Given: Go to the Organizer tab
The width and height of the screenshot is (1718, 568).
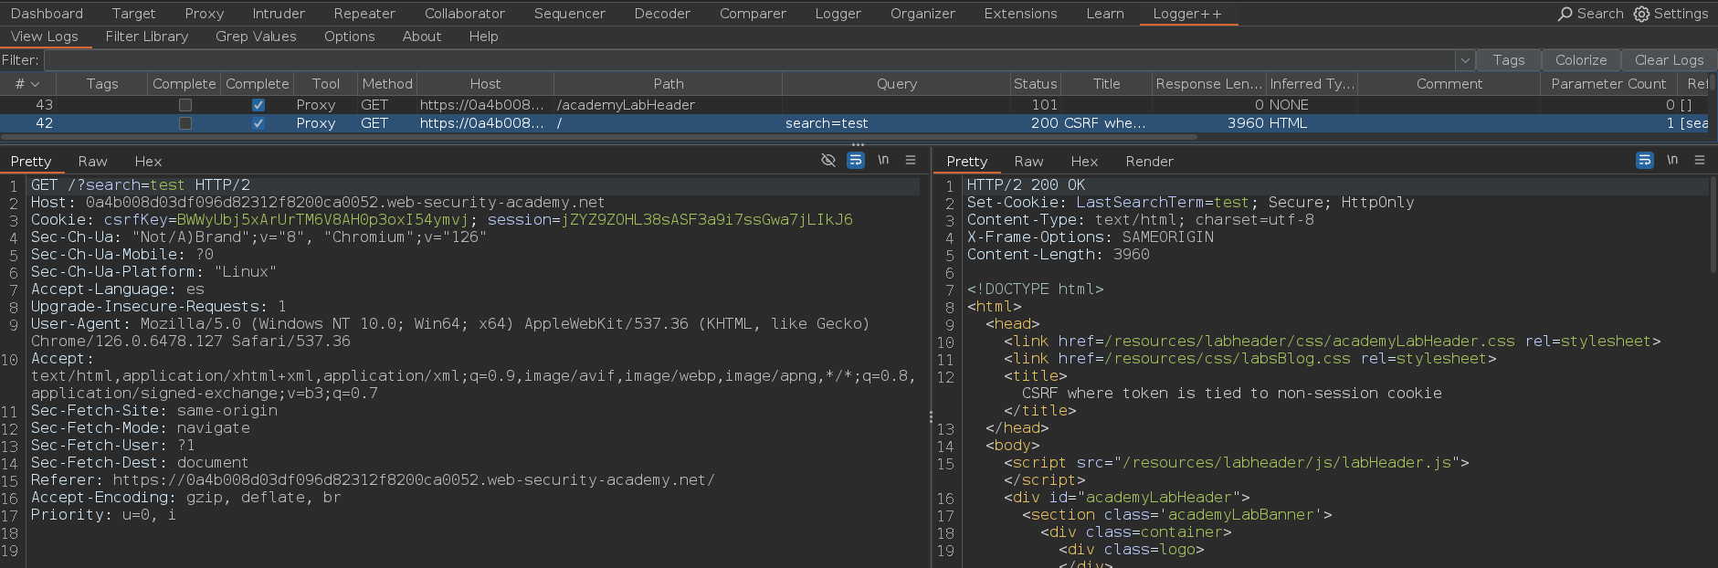Looking at the screenshot, I should [922, 14].
